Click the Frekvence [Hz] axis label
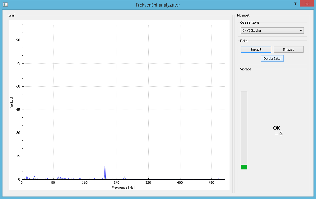Screen dimensions: 316x199 coord(123,187)
